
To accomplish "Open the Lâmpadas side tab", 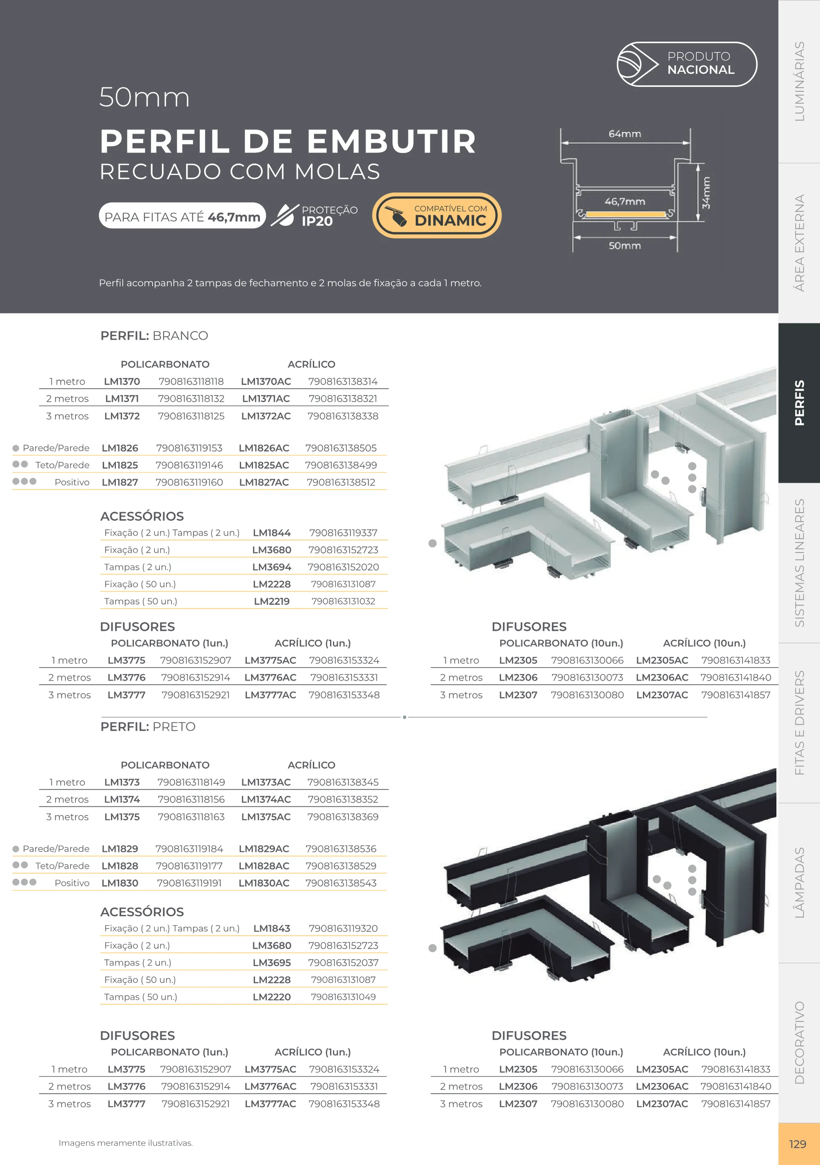I will tap(799, 882).
